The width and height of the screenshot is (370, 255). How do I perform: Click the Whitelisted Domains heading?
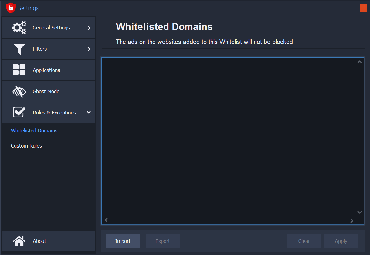click(164, 27)
